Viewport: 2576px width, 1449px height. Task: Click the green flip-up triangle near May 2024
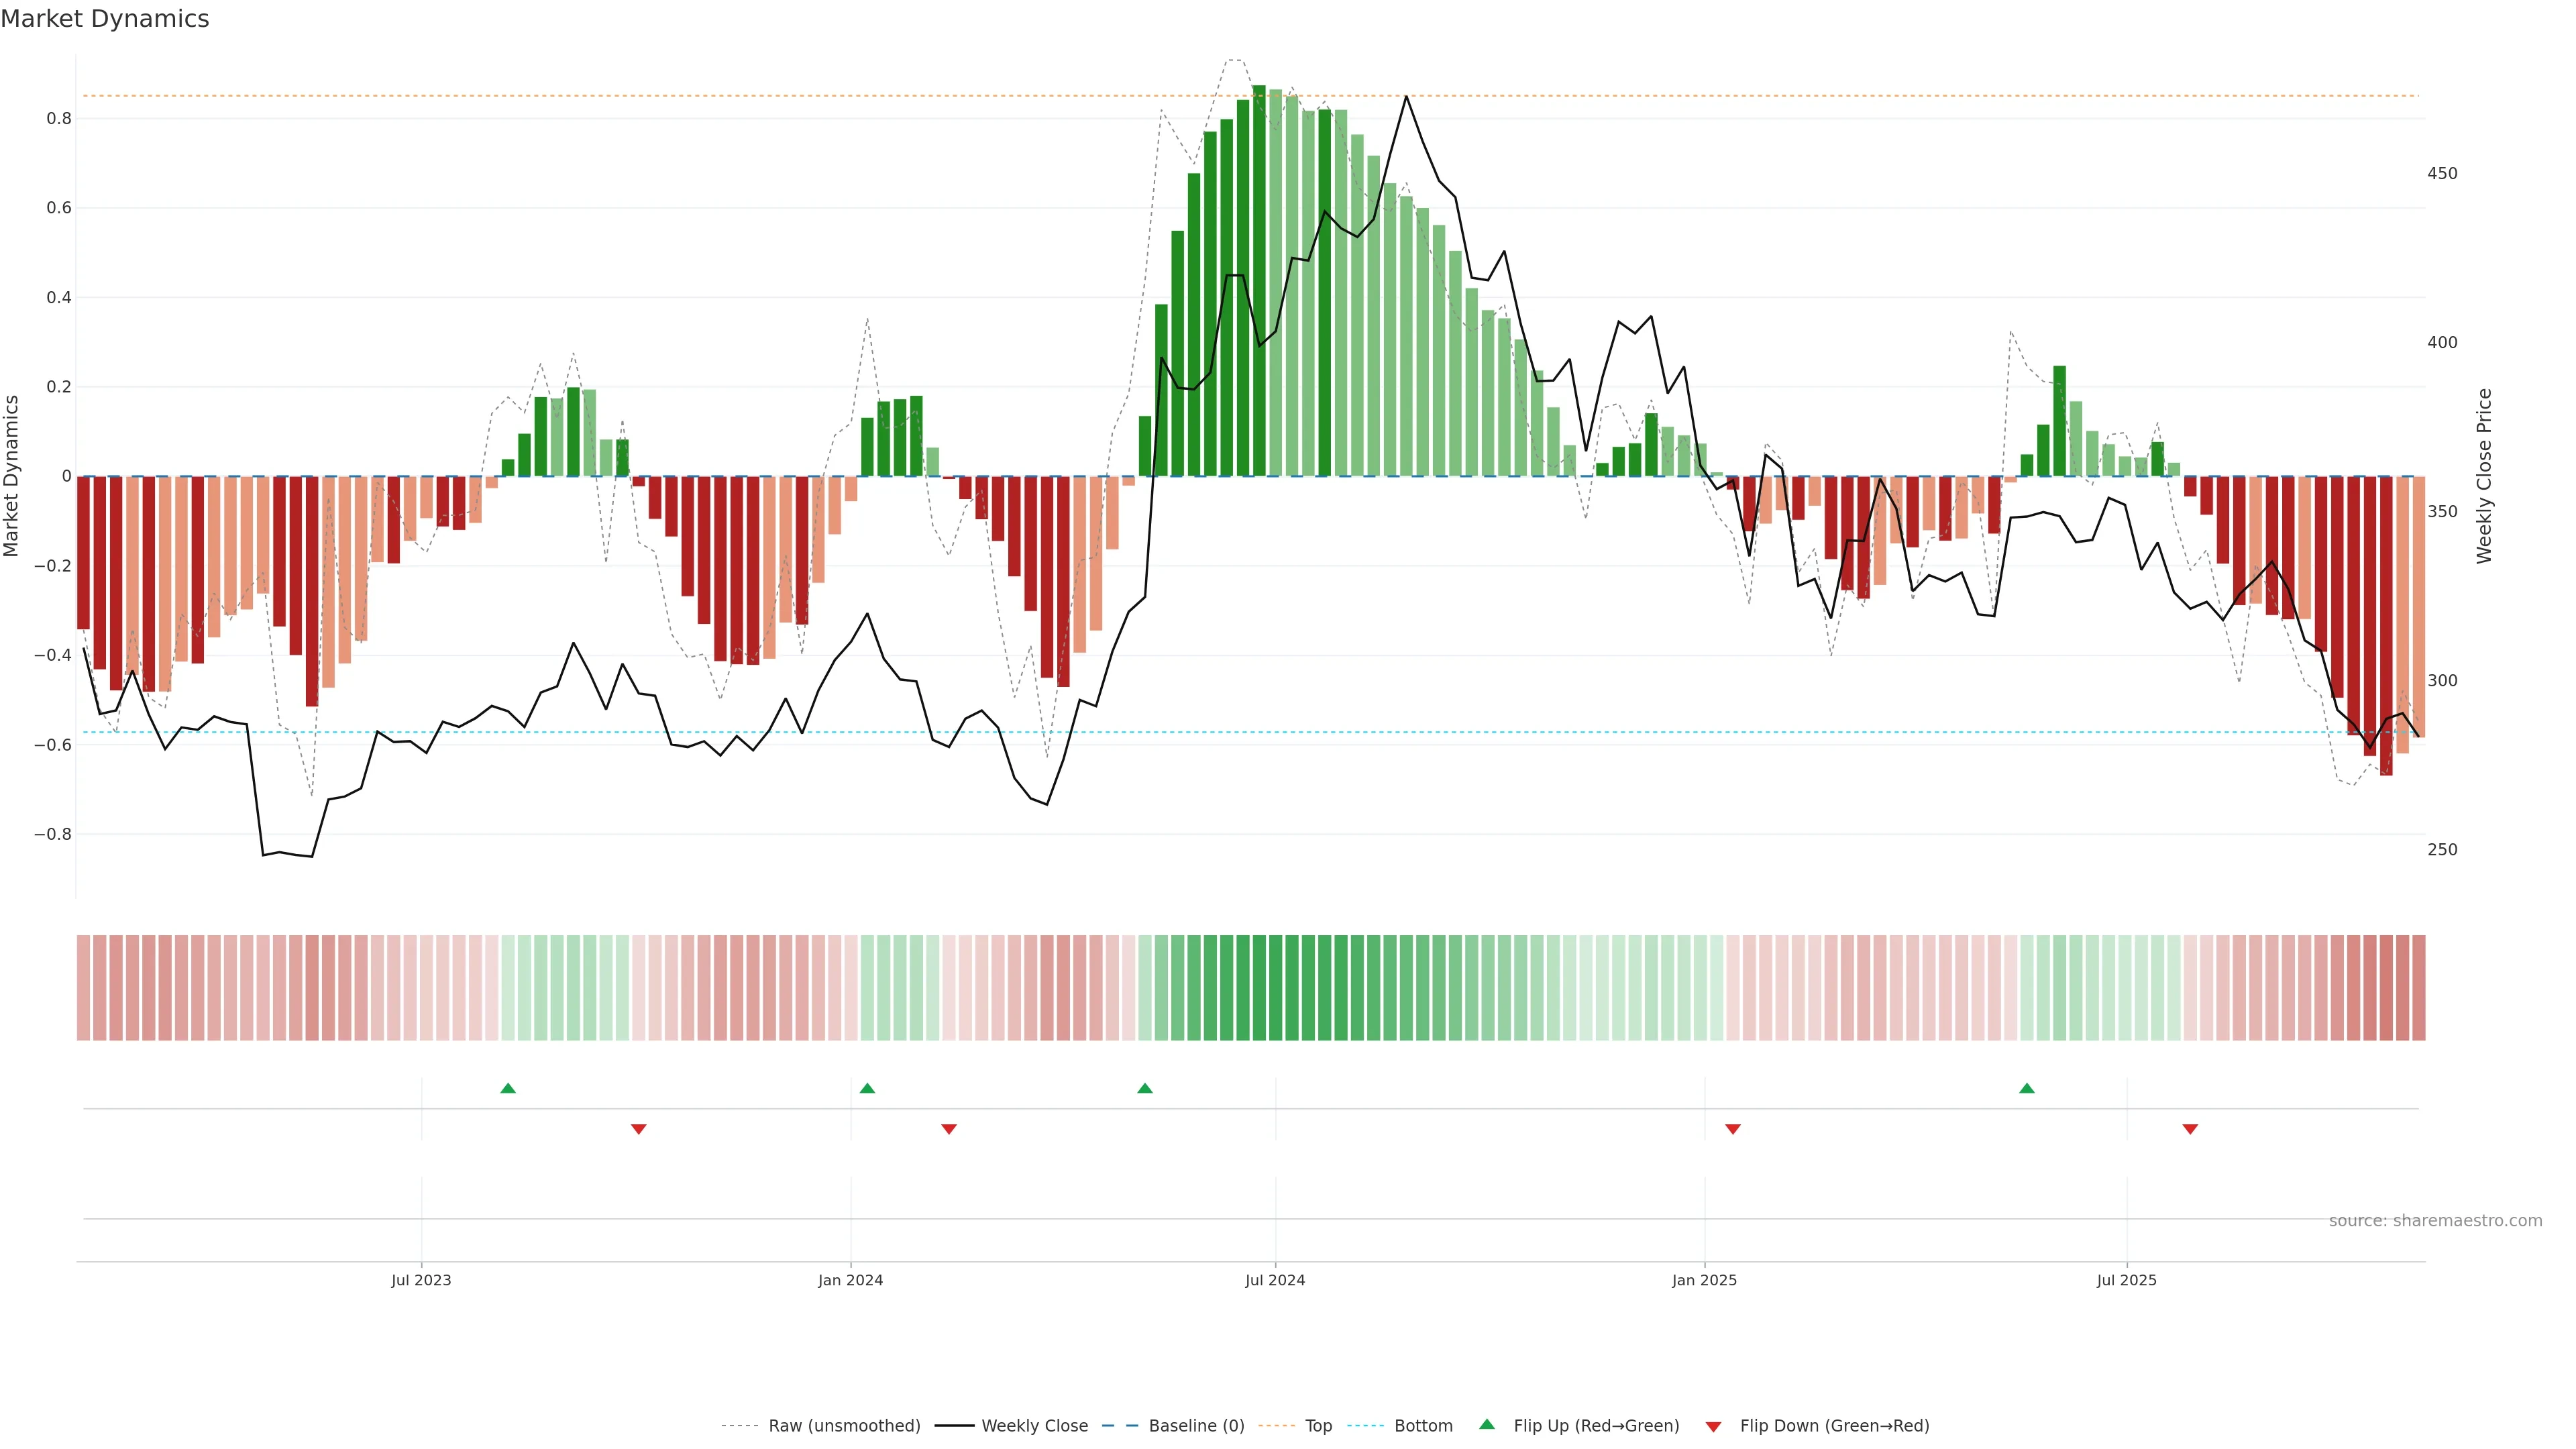tap(1145, 1088)
